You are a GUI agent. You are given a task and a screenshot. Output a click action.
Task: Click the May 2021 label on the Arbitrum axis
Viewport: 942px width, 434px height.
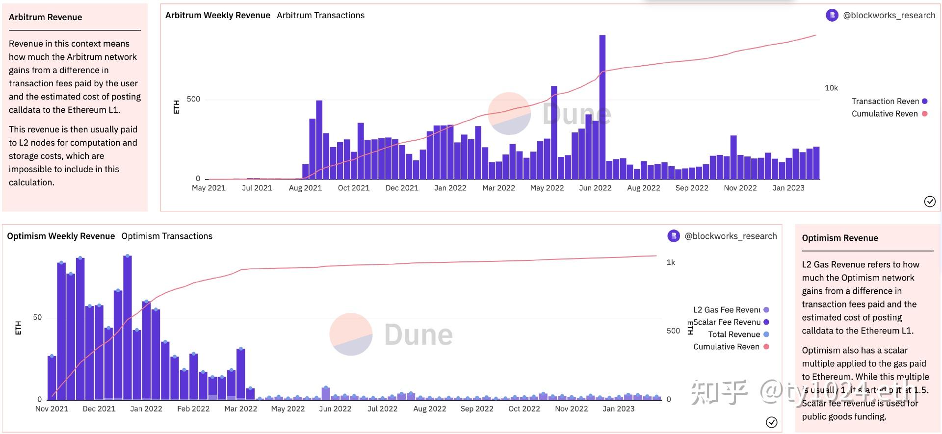(x=209, y=188)
